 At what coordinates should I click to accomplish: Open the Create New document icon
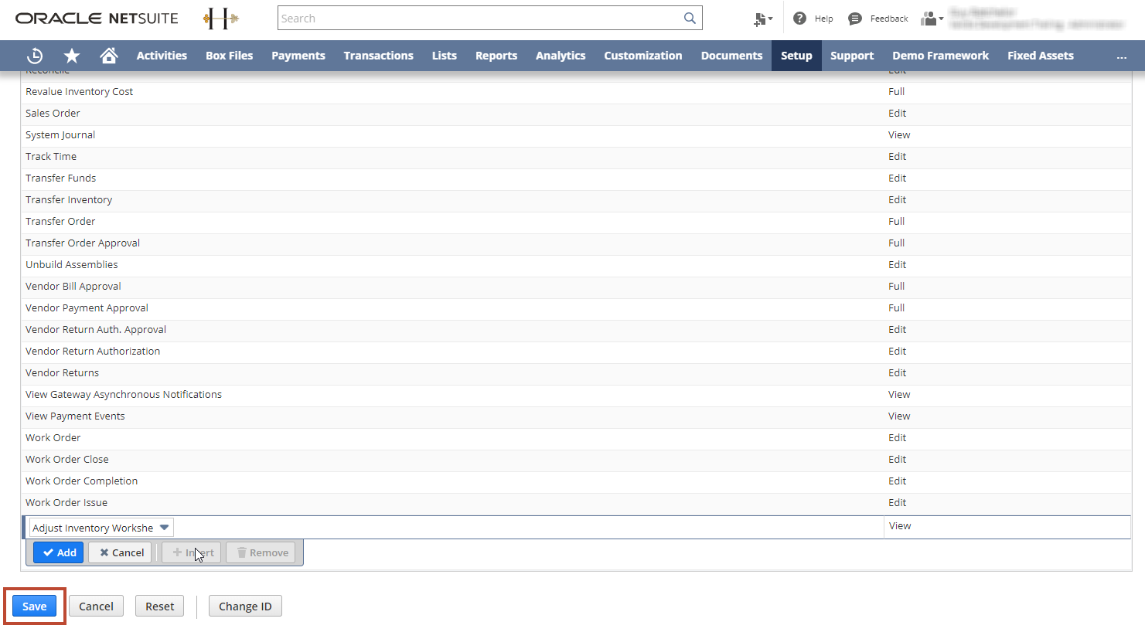(759, 18)
